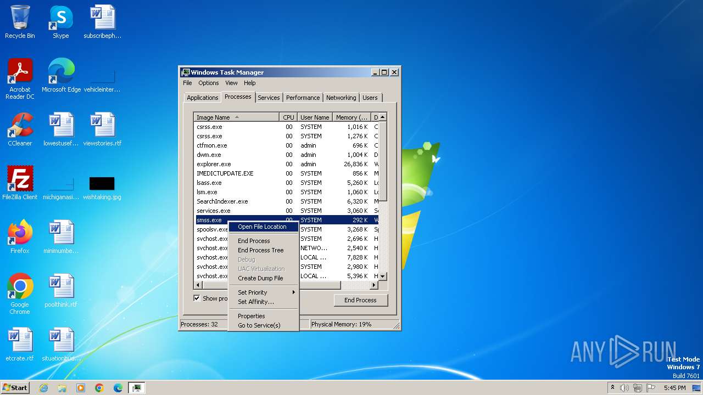Switch to the Performance tab
The image size is (703, 395).
[x=303, y=98]
